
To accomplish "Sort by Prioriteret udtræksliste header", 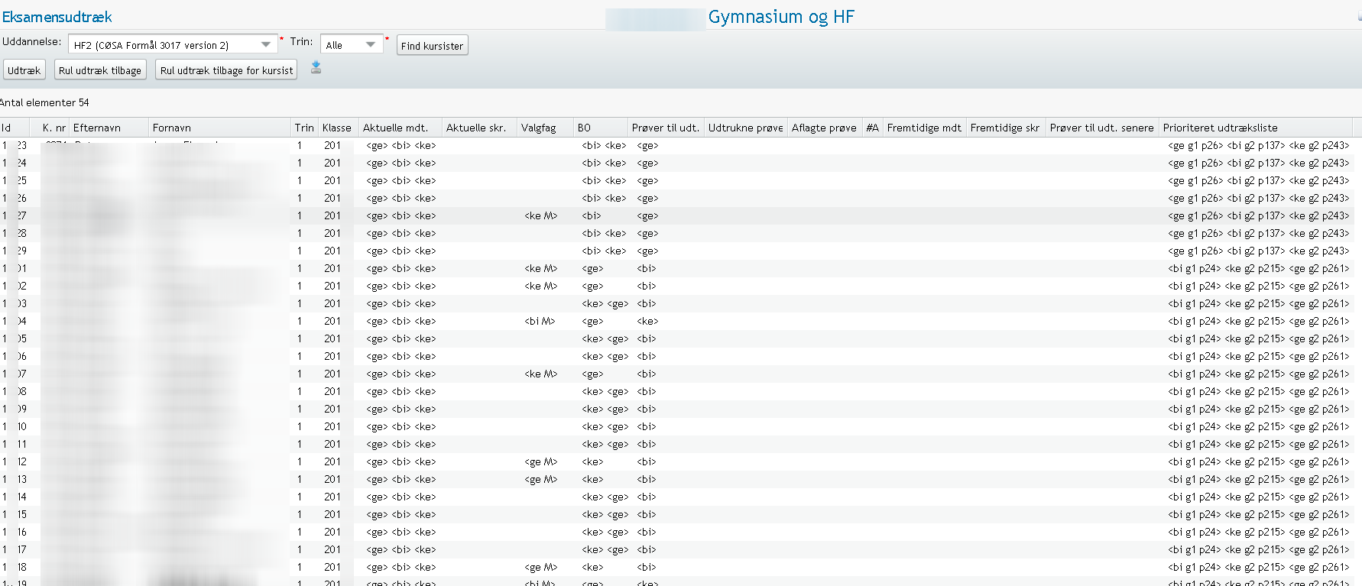I will pos(1257,128).
